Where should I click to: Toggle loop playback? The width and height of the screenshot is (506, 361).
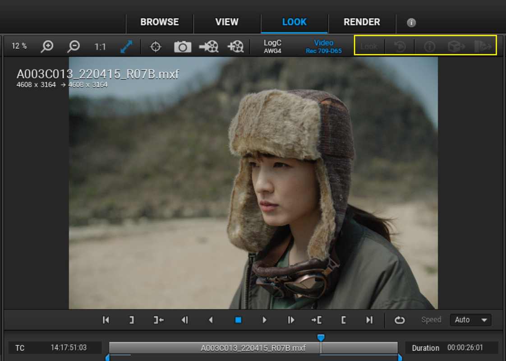click(x=400, y=320)
